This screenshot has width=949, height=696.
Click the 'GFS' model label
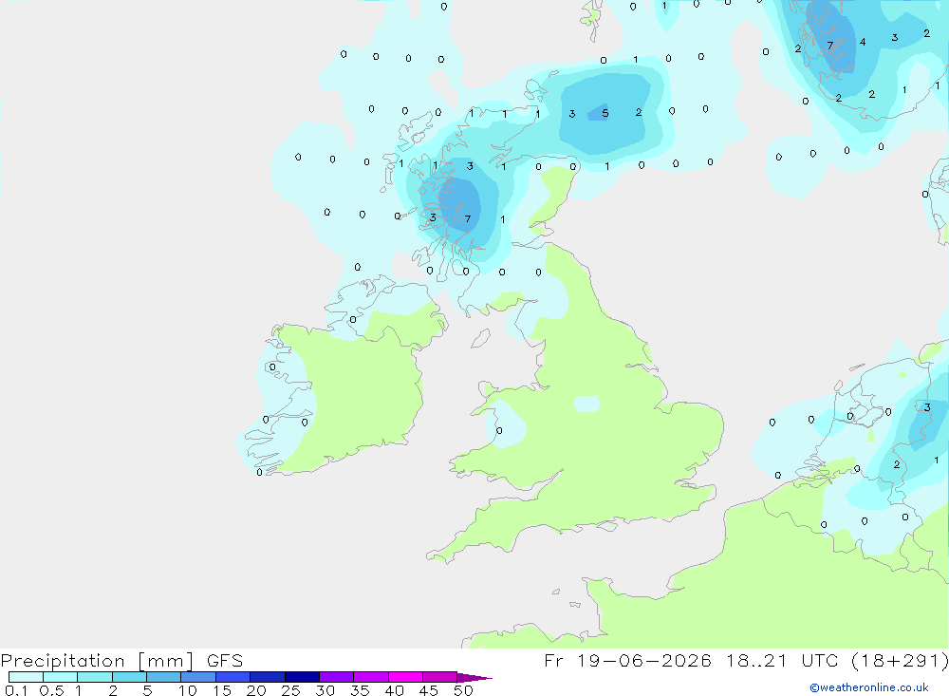225,660
